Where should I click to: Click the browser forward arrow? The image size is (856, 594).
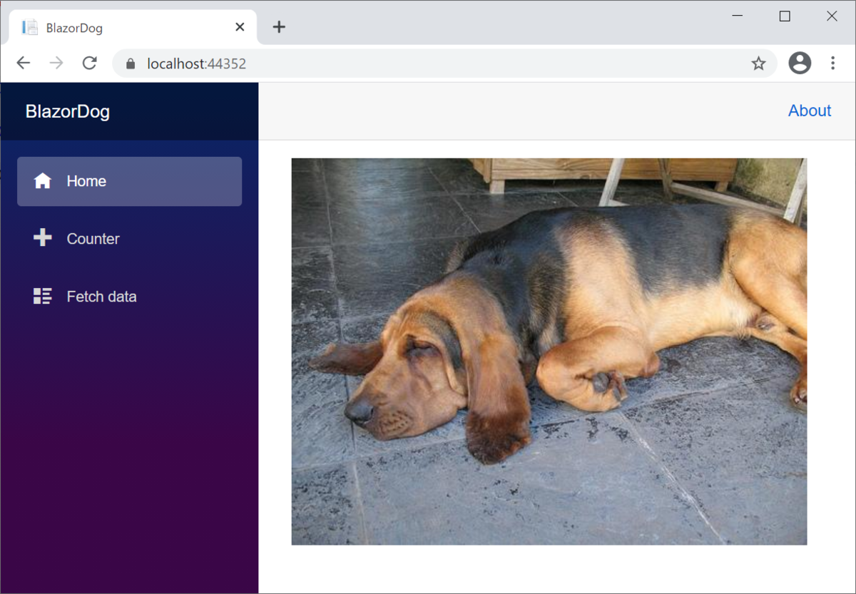pos(56,63)
